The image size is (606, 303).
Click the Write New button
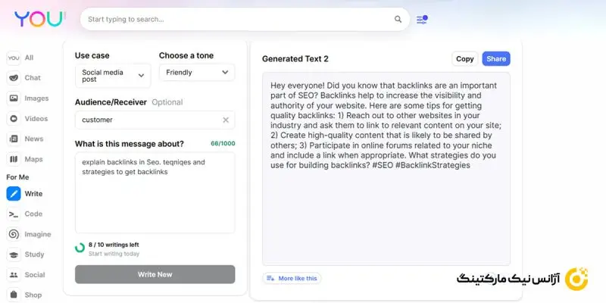(155, 274)
